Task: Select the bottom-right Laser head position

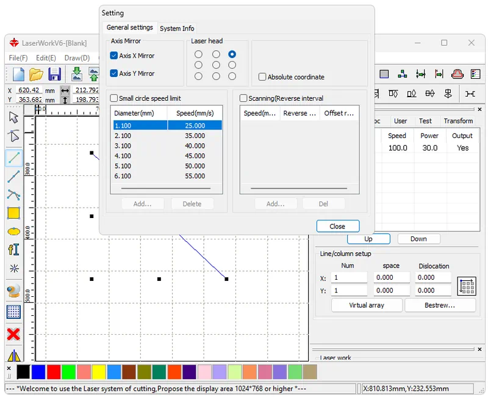Action: 232,76
